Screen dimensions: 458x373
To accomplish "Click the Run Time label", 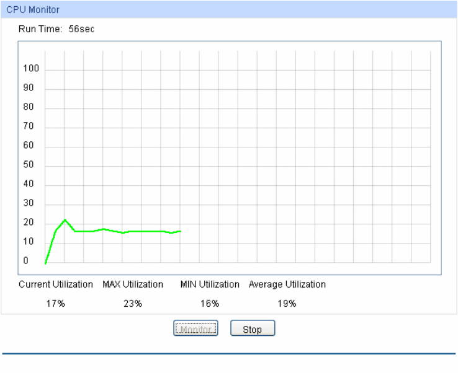I will pyautogui.click(x=40, y=29).
